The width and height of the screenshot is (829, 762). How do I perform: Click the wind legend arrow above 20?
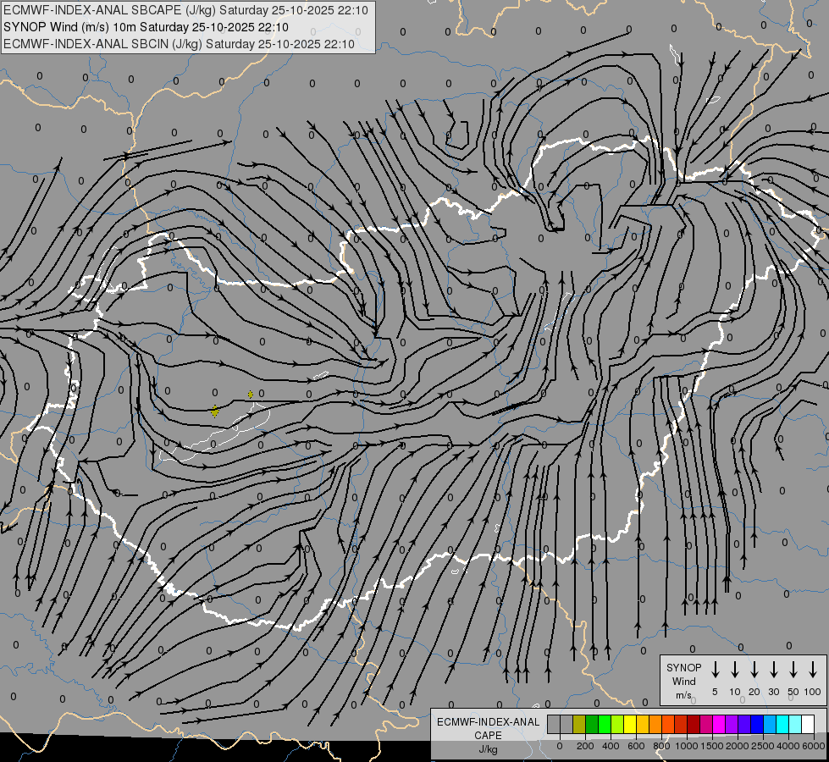pos(754,670)
